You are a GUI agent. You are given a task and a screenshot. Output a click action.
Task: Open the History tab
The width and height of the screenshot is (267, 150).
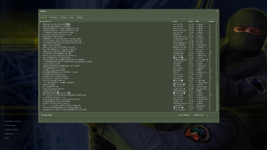coord(65,17)
